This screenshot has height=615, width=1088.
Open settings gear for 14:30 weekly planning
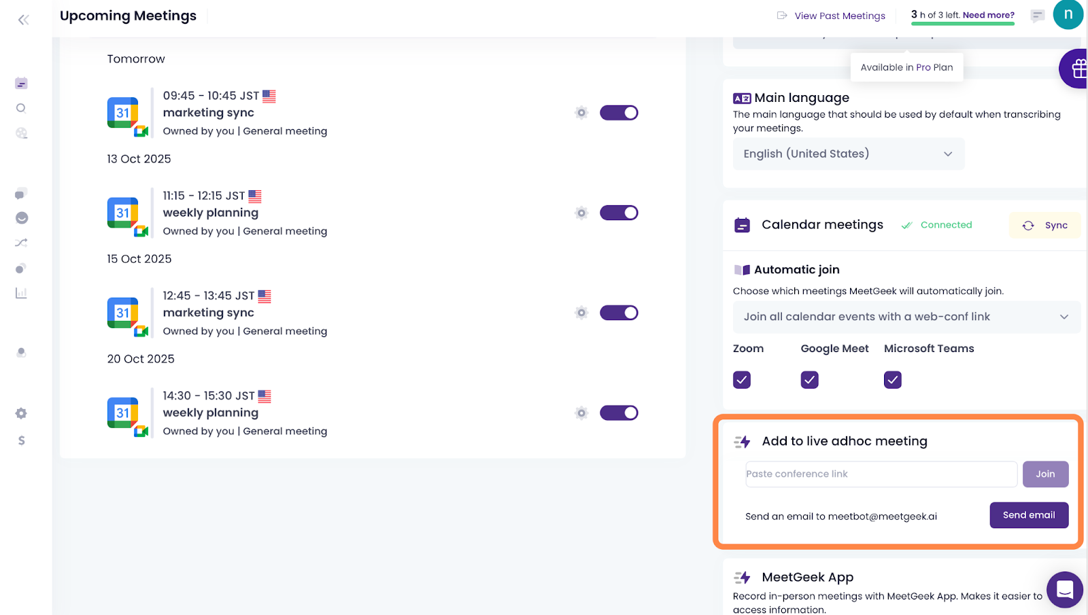pos(581,413)
